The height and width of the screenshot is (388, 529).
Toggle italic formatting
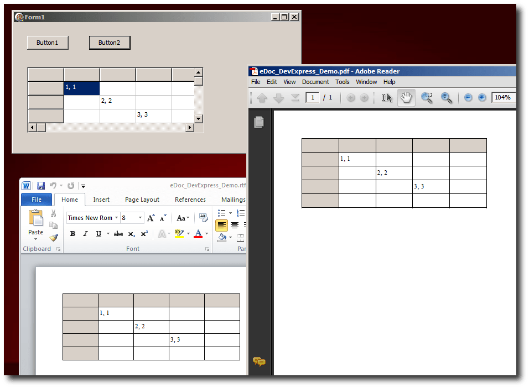tap(85, 234)
